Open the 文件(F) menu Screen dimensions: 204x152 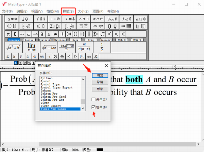(x=7, y=12)
